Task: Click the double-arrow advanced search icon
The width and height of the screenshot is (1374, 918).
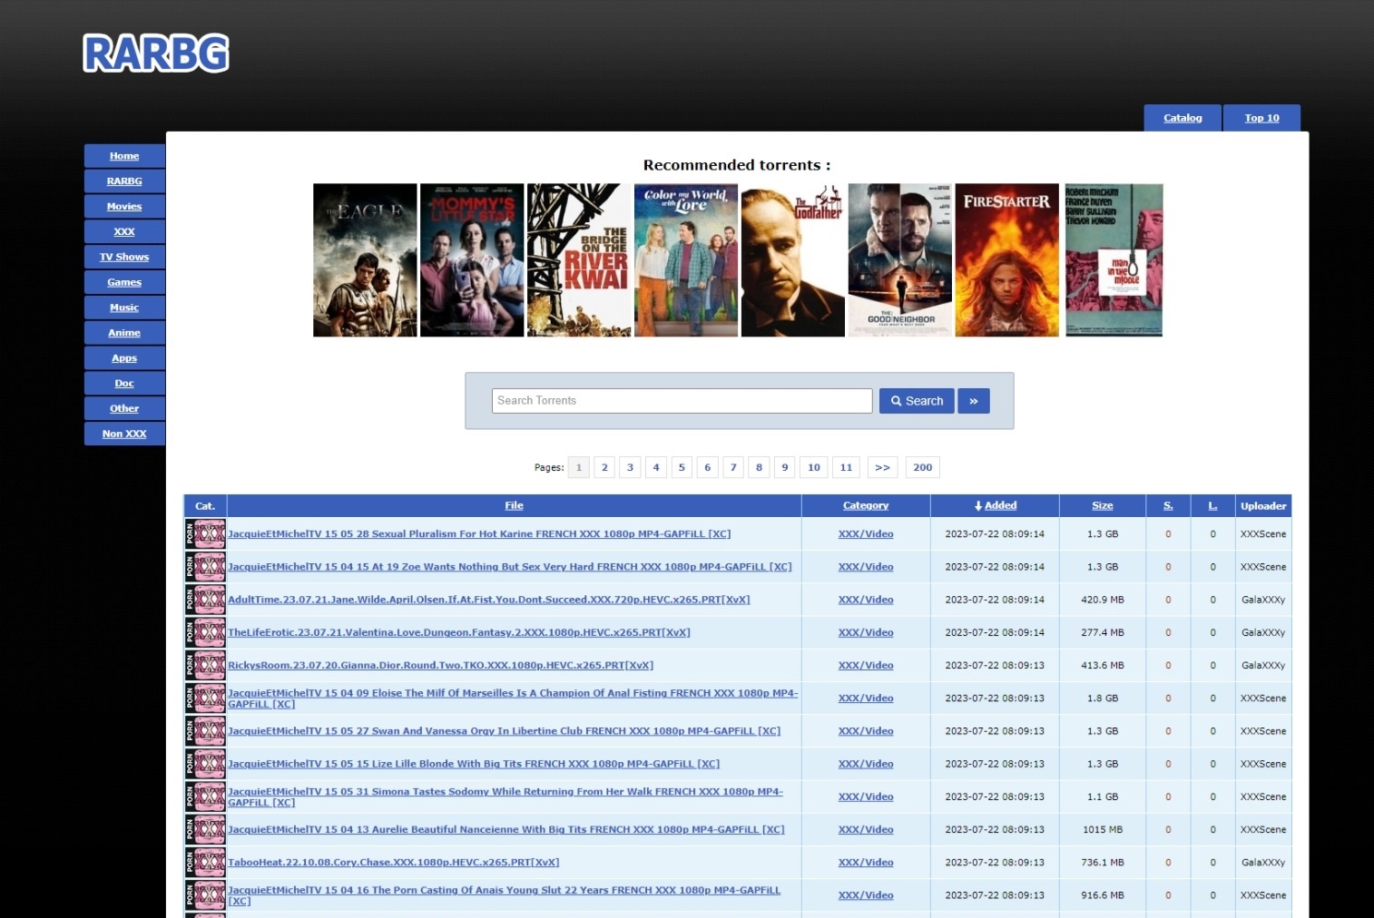Action: pyautogui.click(x=973, y=400)
